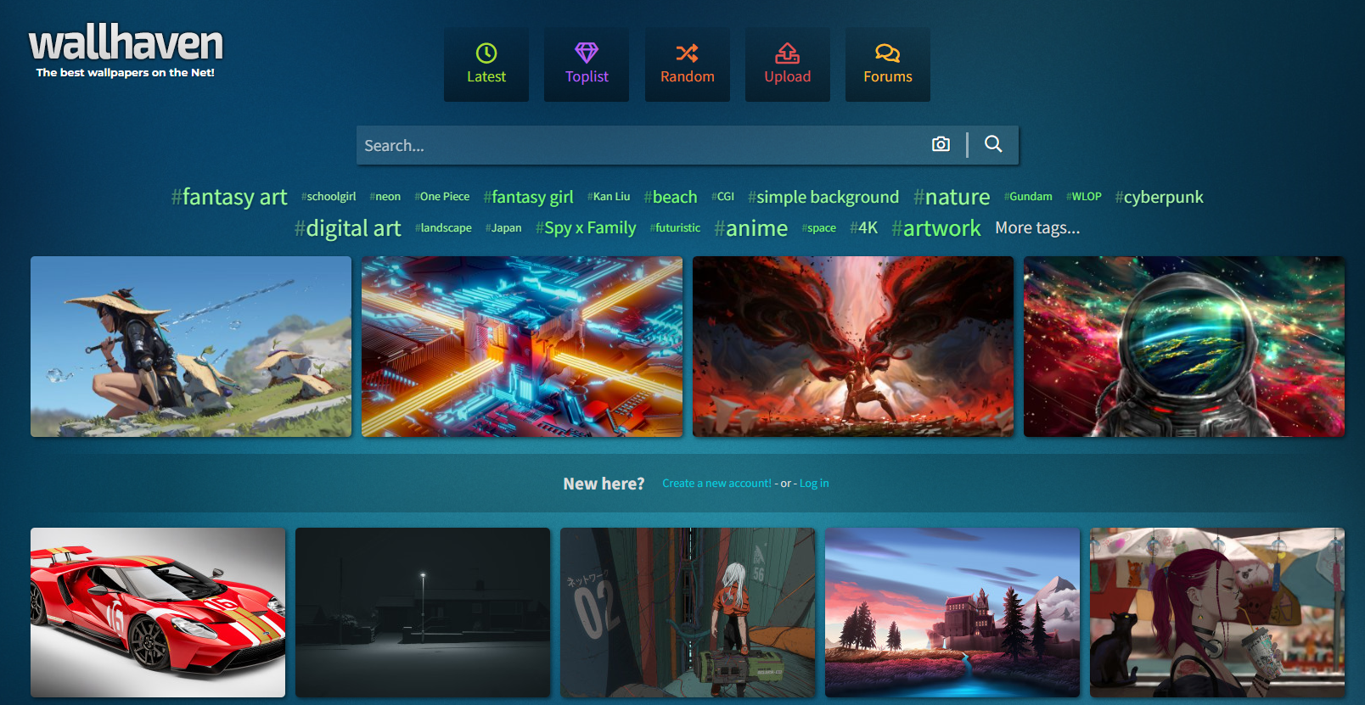This screenshot has width=1365, height=705.
Task: Open the Toplist page
Action: click(x=587, y=64)
